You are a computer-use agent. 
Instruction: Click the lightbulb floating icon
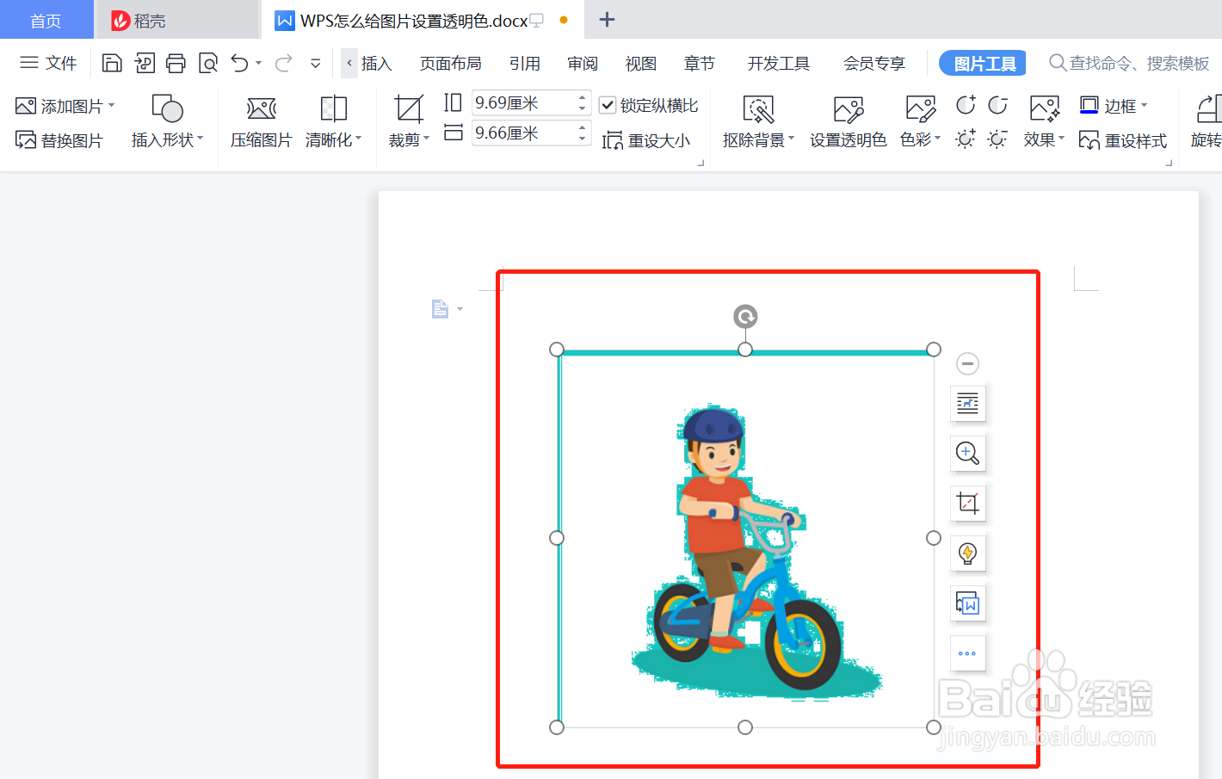pos(967,553)
